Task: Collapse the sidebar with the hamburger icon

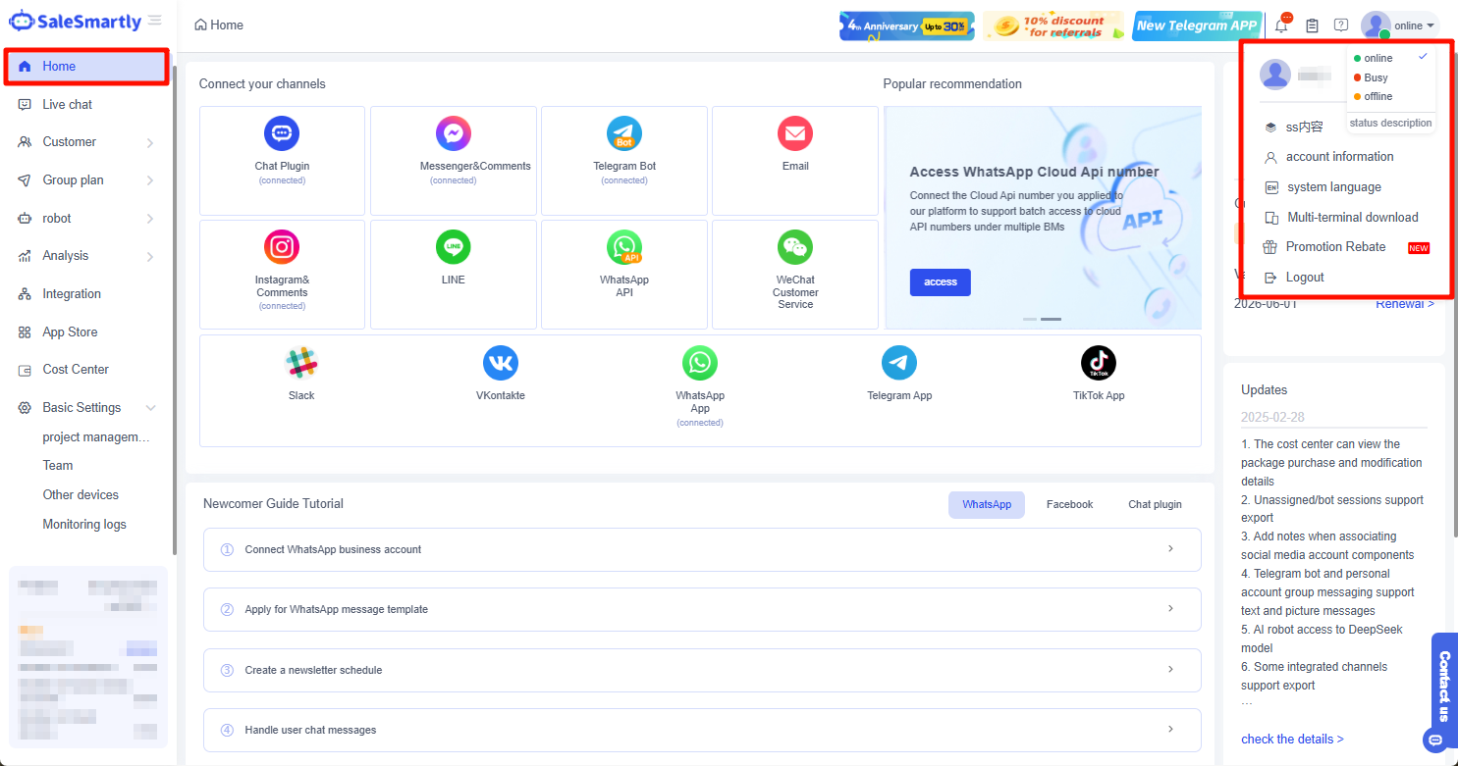Action: (155, 21)
